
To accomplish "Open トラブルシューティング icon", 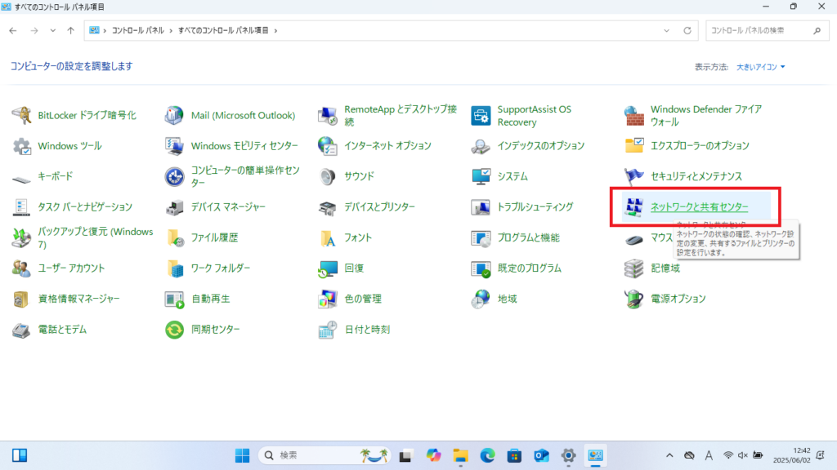I will tap(481, 207).
